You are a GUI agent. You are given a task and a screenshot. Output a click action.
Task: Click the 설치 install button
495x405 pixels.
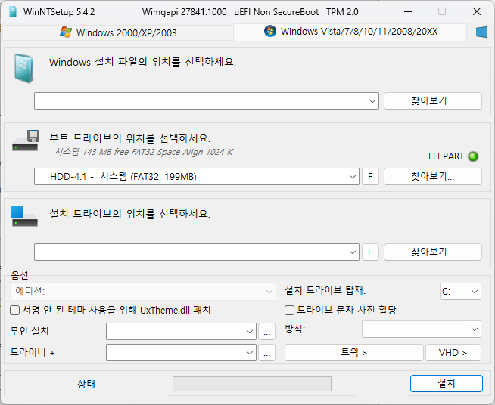point(447,383)
